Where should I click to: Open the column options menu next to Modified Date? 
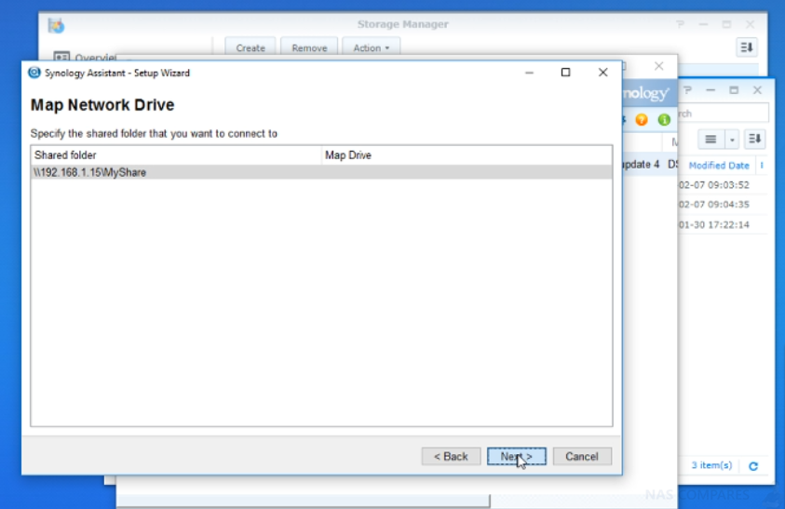pos(762,165)
